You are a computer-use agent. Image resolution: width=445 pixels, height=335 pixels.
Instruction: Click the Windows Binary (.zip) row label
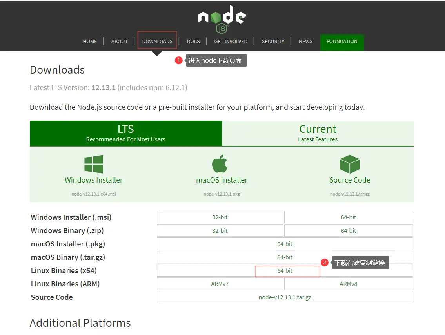pyautogui.click(x=67, y=231)
